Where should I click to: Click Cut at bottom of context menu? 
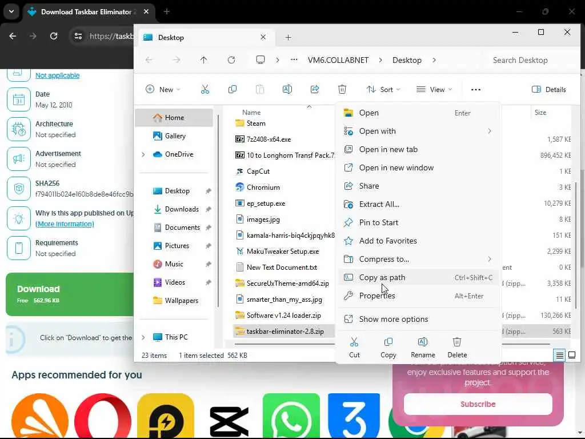point(354,348)
